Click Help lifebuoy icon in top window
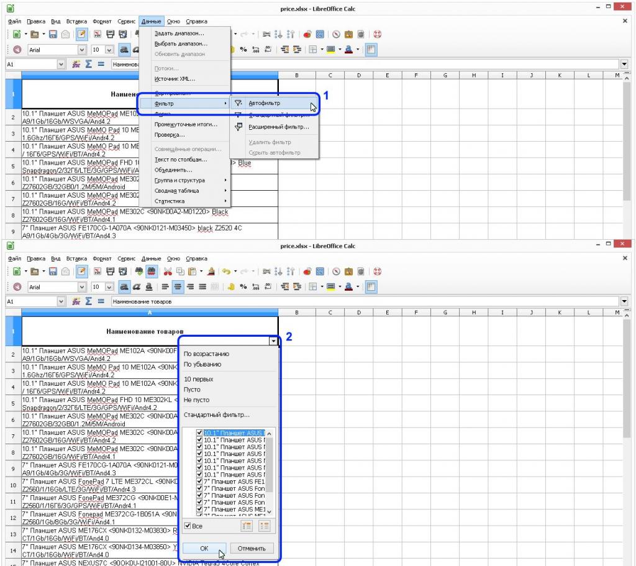The width and height of the screenshot is (636, 566). click(x=377, y=35)
